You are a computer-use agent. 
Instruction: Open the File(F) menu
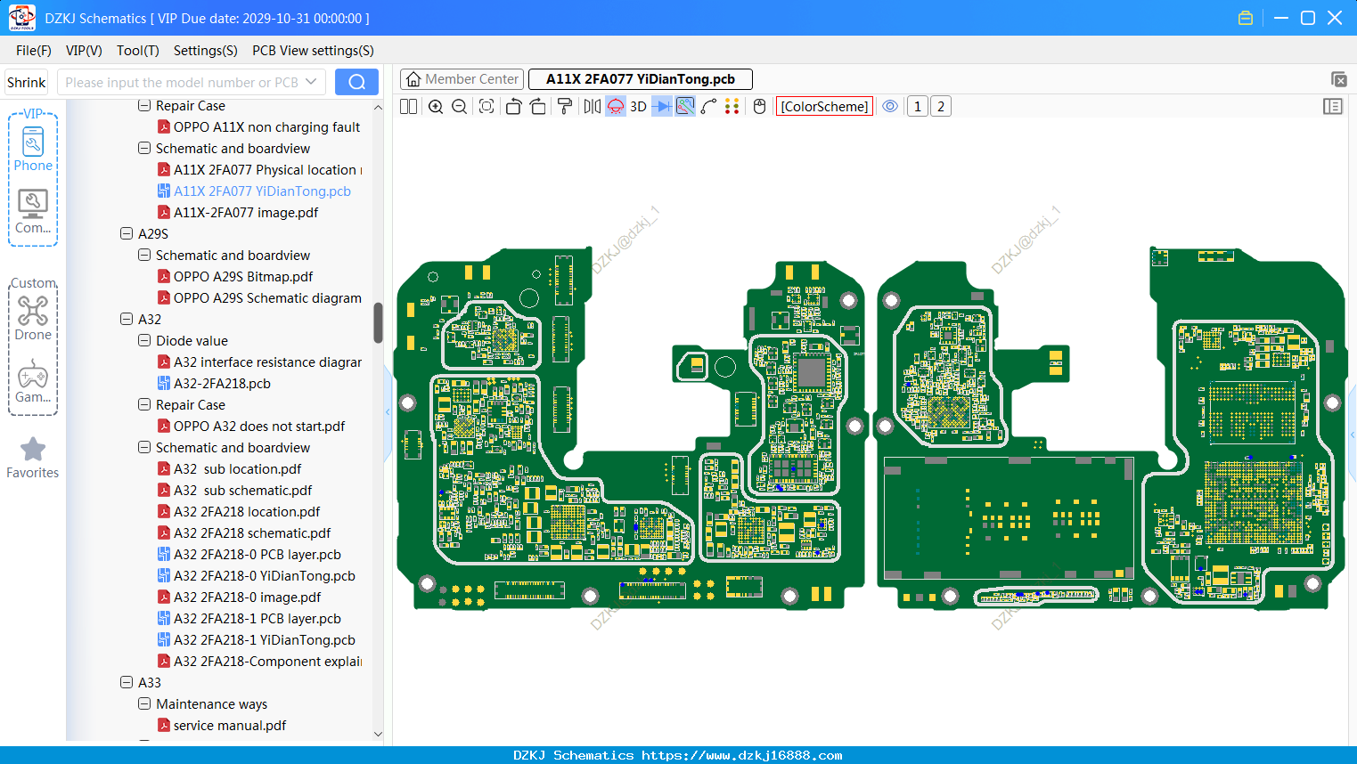pyautogui.click(x=34, y=51)
